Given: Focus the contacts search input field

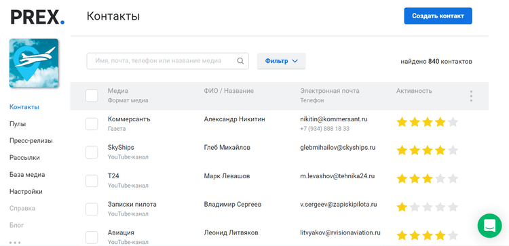Looking at the screenshot, I should [x=168, y=61].
